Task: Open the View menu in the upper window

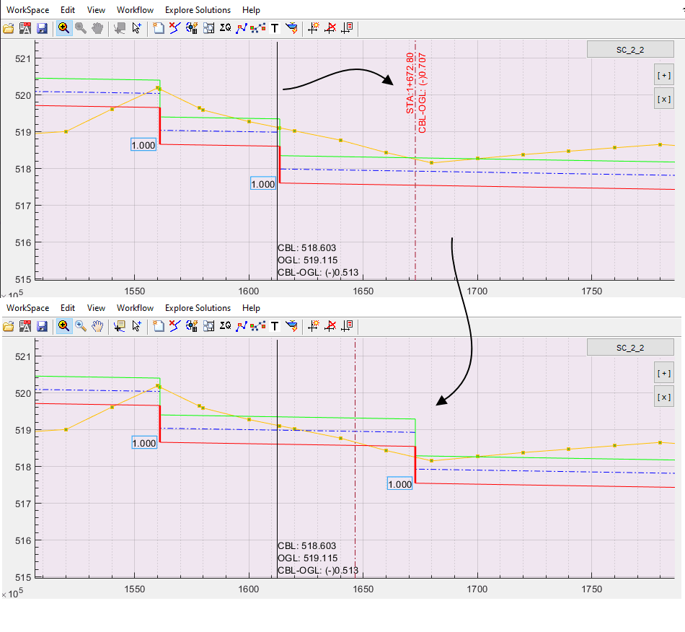Action: 96,10
